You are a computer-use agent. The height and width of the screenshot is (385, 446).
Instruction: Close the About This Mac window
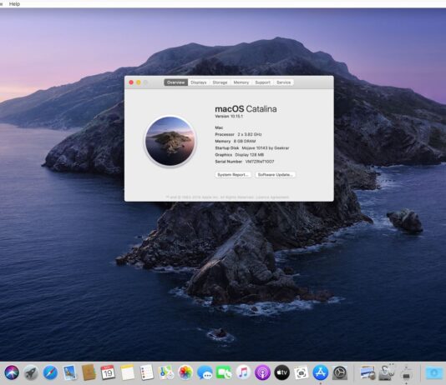point(131,82)
